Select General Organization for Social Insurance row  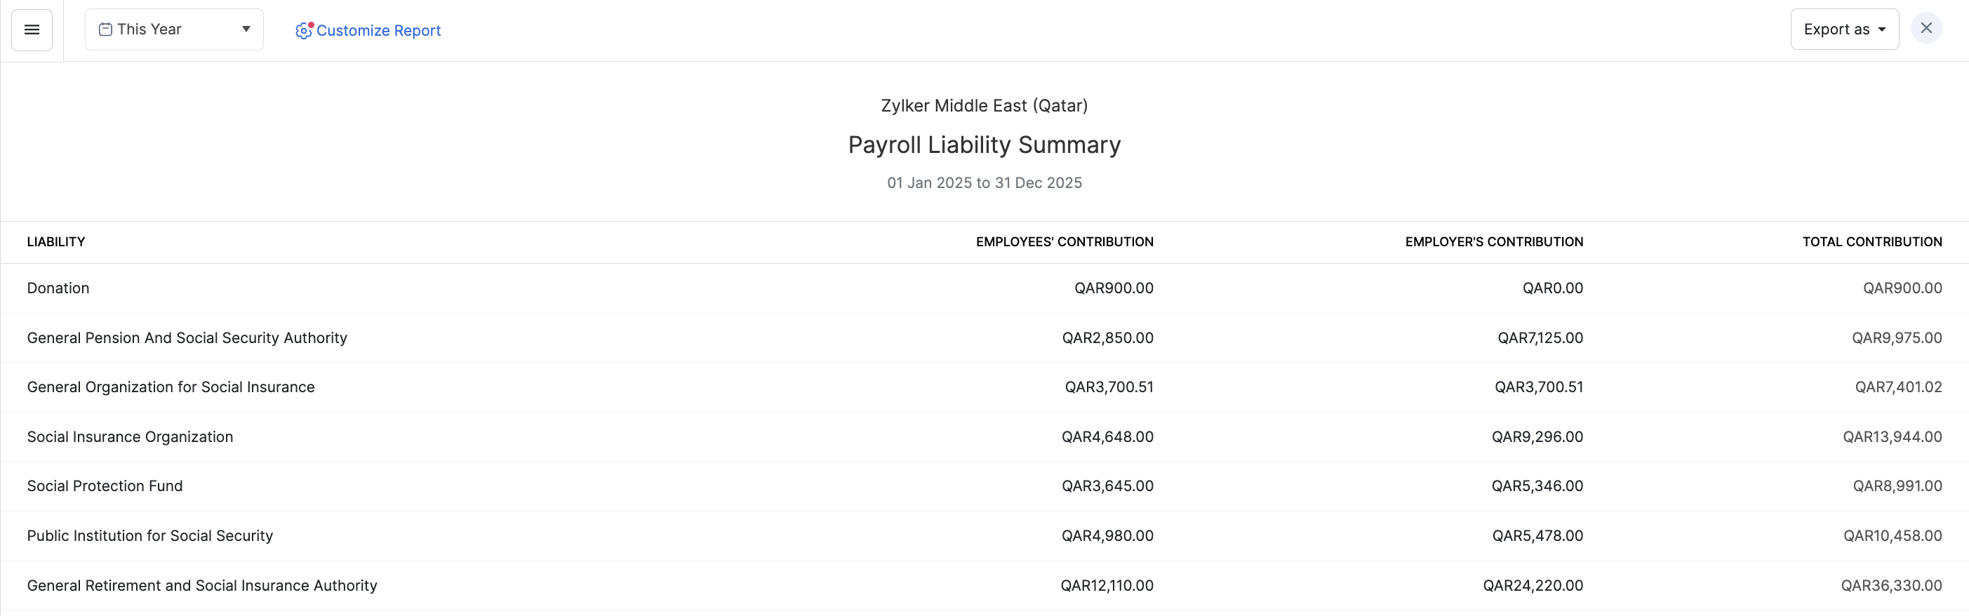(171, 387)
